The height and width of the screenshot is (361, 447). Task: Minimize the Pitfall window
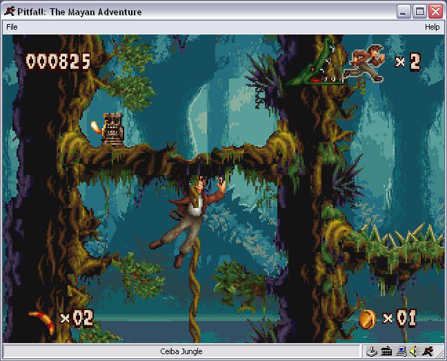[404, 12]
